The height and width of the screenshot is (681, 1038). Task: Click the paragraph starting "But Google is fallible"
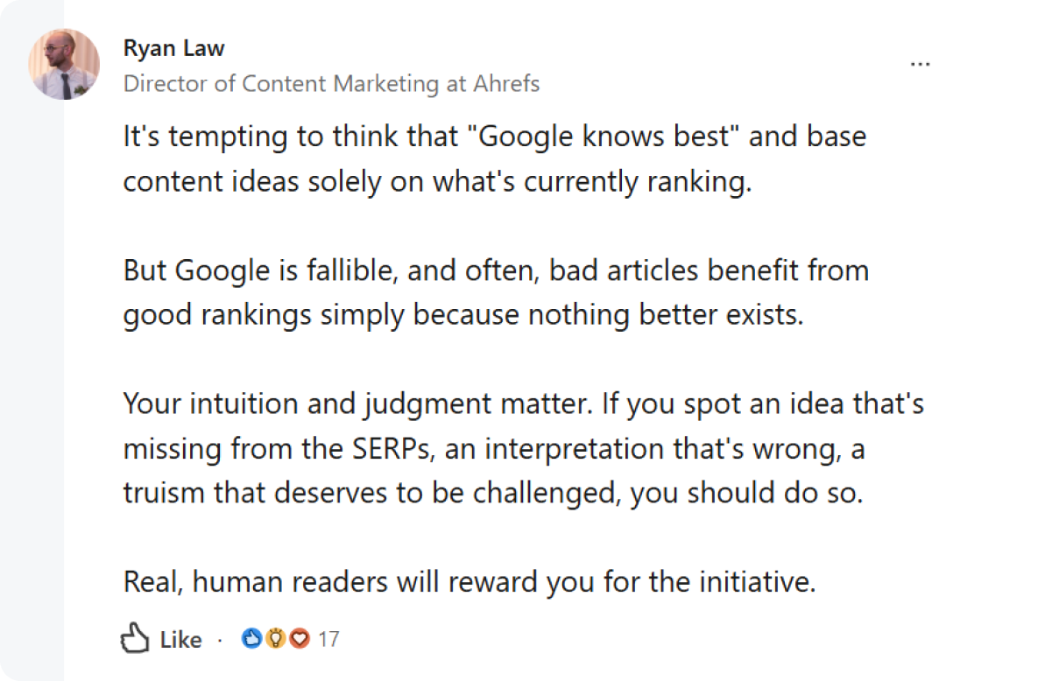495,292
